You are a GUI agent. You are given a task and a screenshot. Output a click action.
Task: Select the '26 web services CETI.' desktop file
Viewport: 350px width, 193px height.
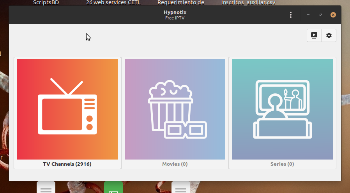113,3
